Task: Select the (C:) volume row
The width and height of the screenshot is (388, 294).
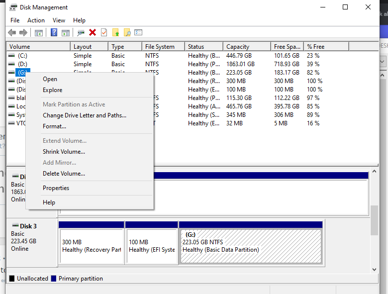Action: coord(22,56)
